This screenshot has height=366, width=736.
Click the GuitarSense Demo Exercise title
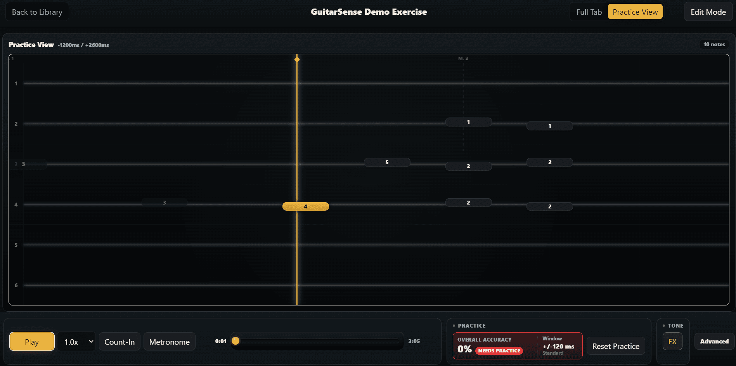click(x=369, y=12)
